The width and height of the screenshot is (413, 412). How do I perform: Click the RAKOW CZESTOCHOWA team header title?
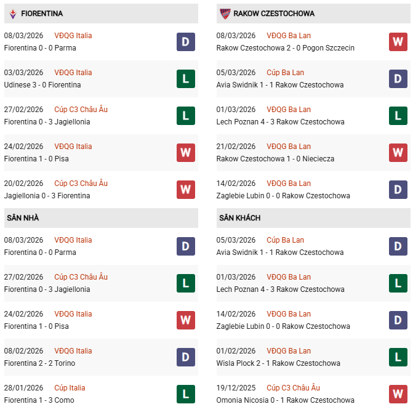[274, 14]
